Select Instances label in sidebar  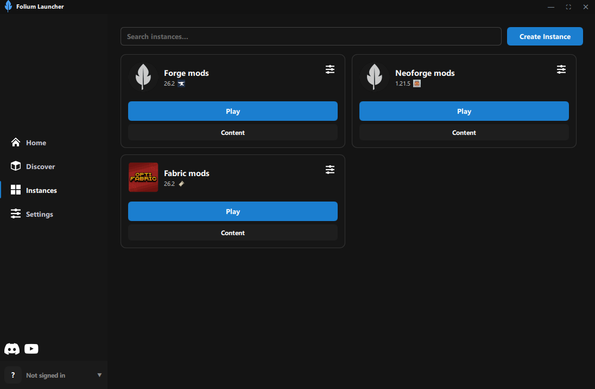(x=41, y=191)
